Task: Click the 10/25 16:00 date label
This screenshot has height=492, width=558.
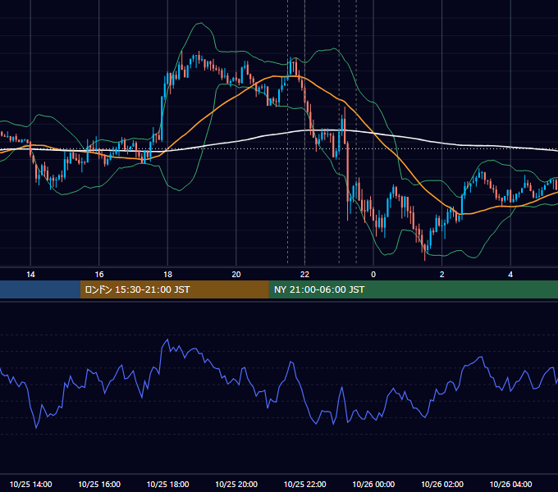Action: (99, 484)
